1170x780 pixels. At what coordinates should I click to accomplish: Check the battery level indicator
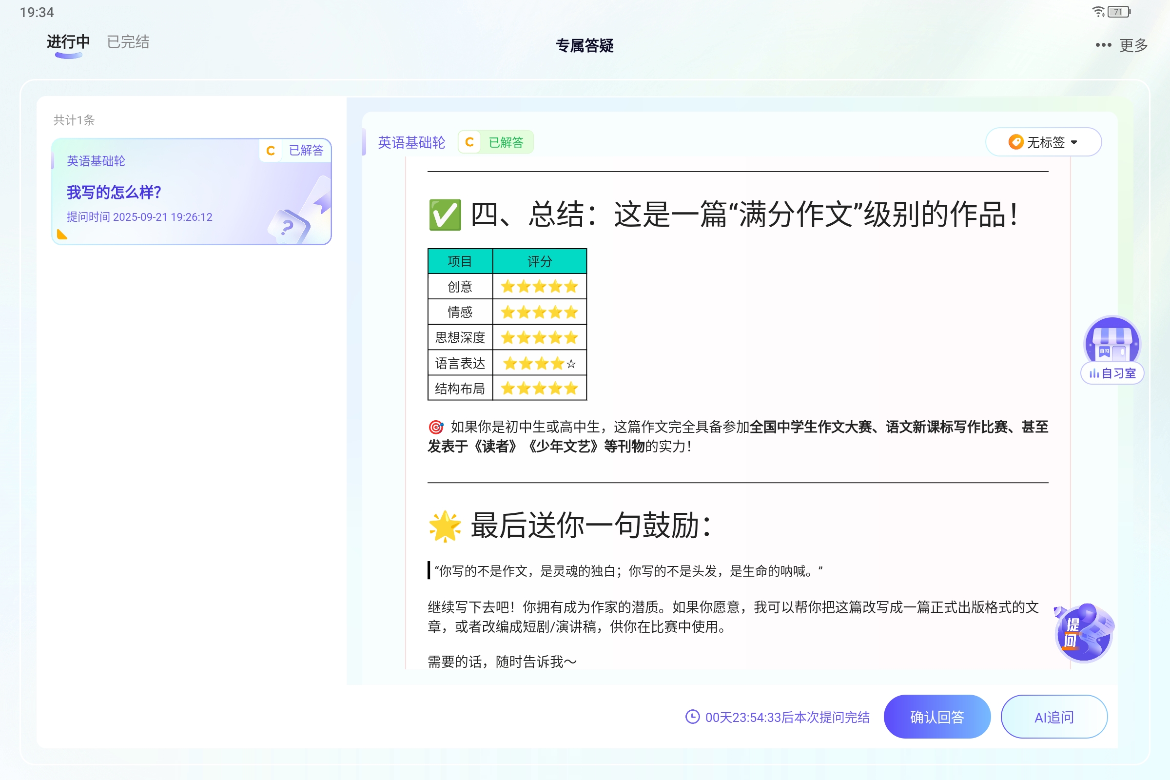(1117, 11)
